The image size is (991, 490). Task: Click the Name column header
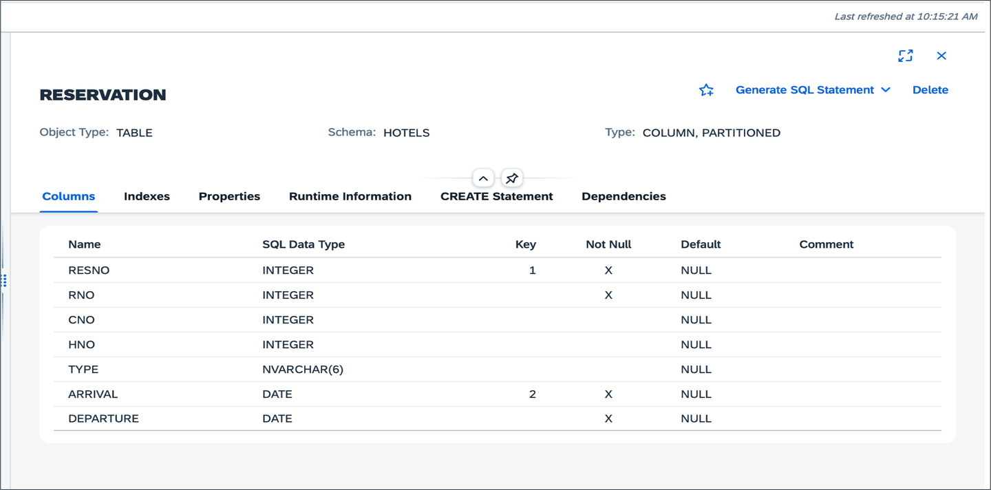pos(85,244)
